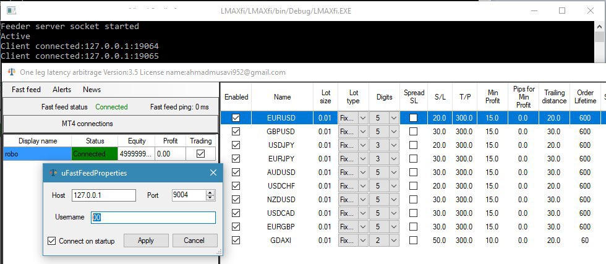This screenshot has height=264, width=606.
Task: Uncheck Enabled for EURUSD
Action: 236,118
